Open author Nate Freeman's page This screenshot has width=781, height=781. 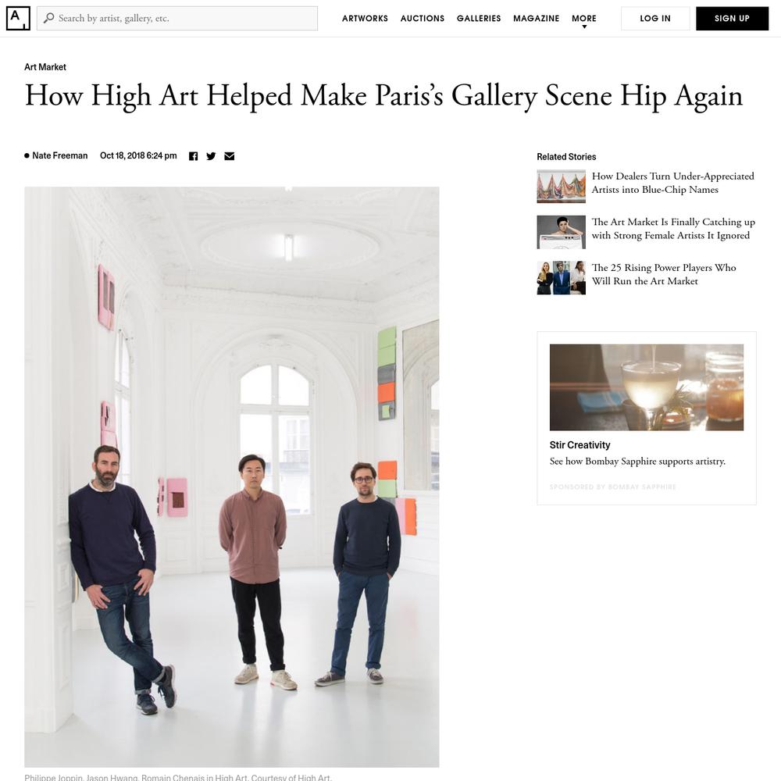pos(60,155)
